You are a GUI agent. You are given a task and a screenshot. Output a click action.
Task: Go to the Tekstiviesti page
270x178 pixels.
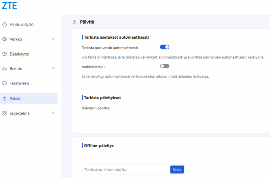click(x=20, y=83)
